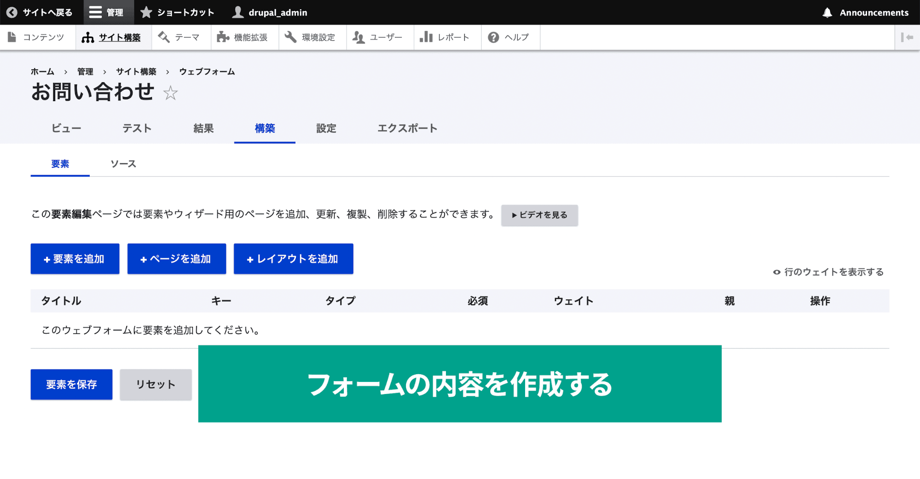
Task: Click the 操作 column header
Action: tap(820, 301)
